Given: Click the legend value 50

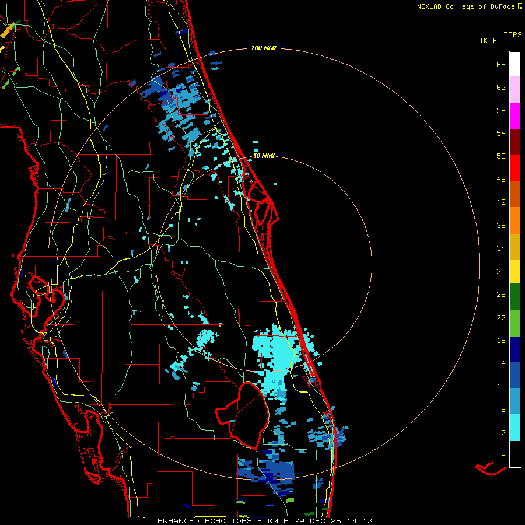Looking at the screenshot, I should click(x=501, y=156).
